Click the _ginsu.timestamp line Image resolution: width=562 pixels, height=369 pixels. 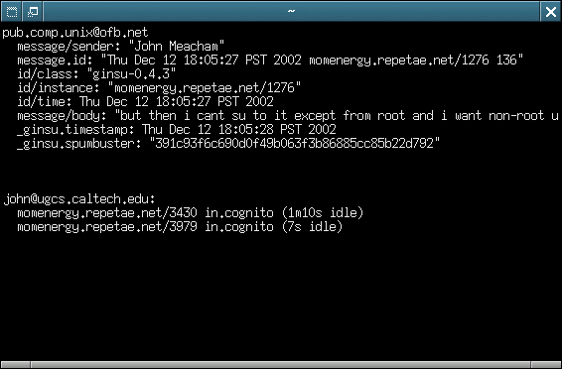(x=177, y=130)
